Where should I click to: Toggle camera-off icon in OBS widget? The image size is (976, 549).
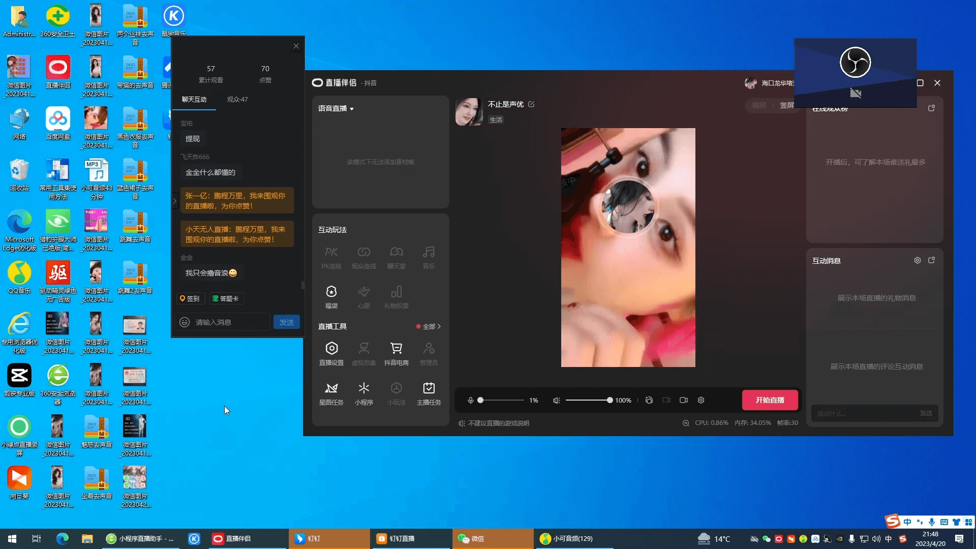[856, 93]
